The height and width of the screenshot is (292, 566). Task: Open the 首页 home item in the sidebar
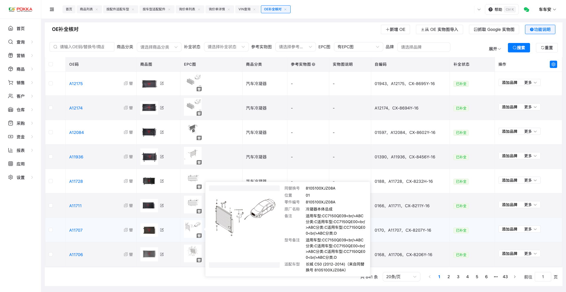20,28
